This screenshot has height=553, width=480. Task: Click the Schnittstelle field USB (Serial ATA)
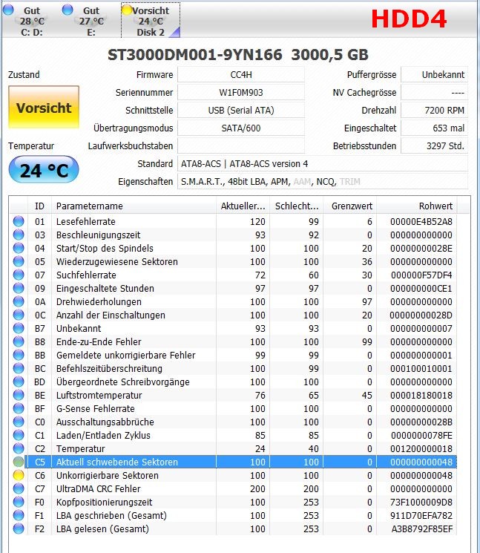point(240,111)
